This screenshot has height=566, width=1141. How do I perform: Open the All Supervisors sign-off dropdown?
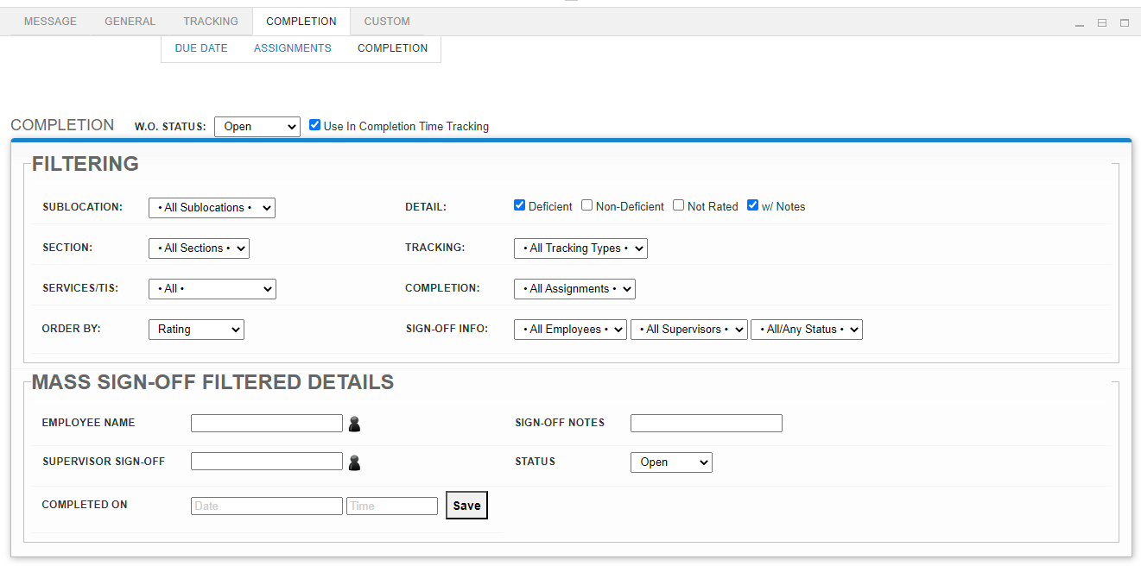(x=688, y=329)
